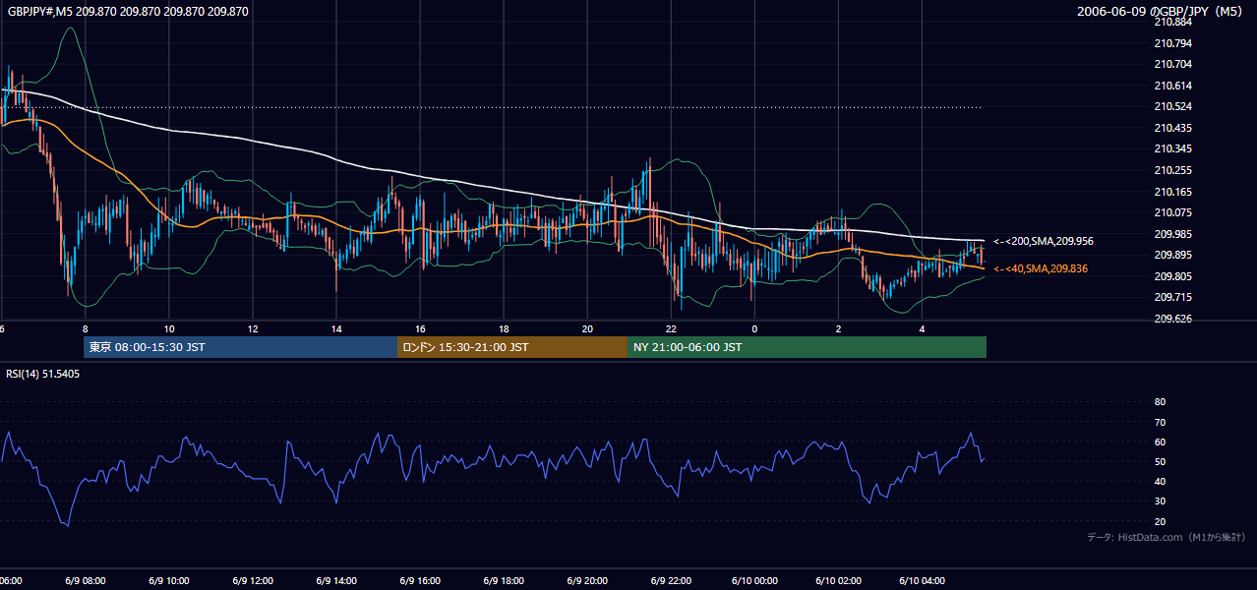
Task: Click price axis label 210.884
Action: tap(1172, 22)
